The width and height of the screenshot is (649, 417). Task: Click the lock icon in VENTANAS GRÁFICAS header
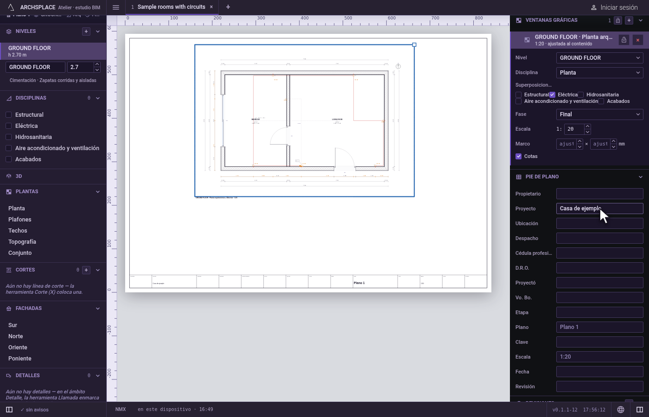coord(618,20)
